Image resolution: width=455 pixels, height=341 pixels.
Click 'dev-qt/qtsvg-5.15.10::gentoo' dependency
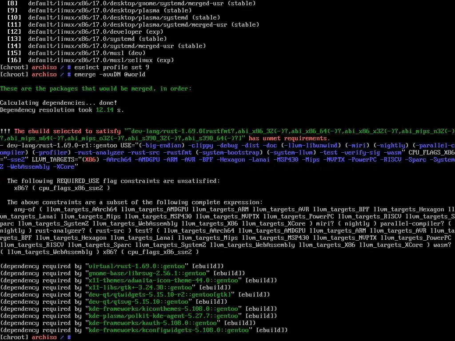pyautogui.click(x=139, y=302)
